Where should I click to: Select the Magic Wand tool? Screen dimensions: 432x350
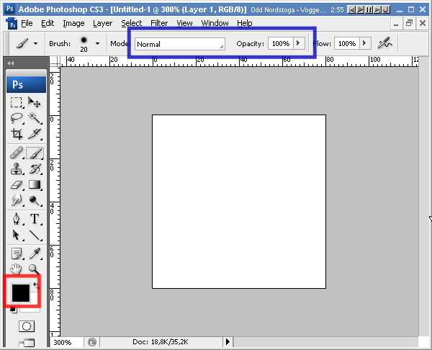[x=35, y=118]
